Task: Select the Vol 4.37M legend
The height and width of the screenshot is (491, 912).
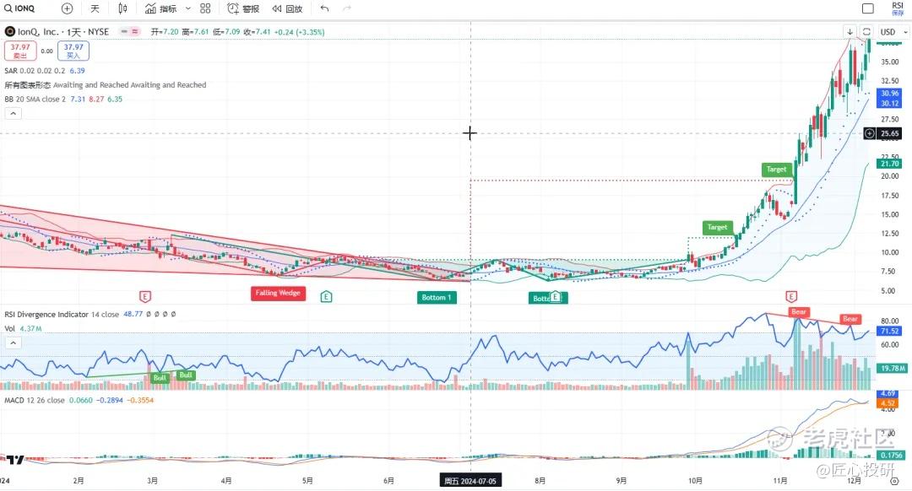Action: [x=24, y=328]
